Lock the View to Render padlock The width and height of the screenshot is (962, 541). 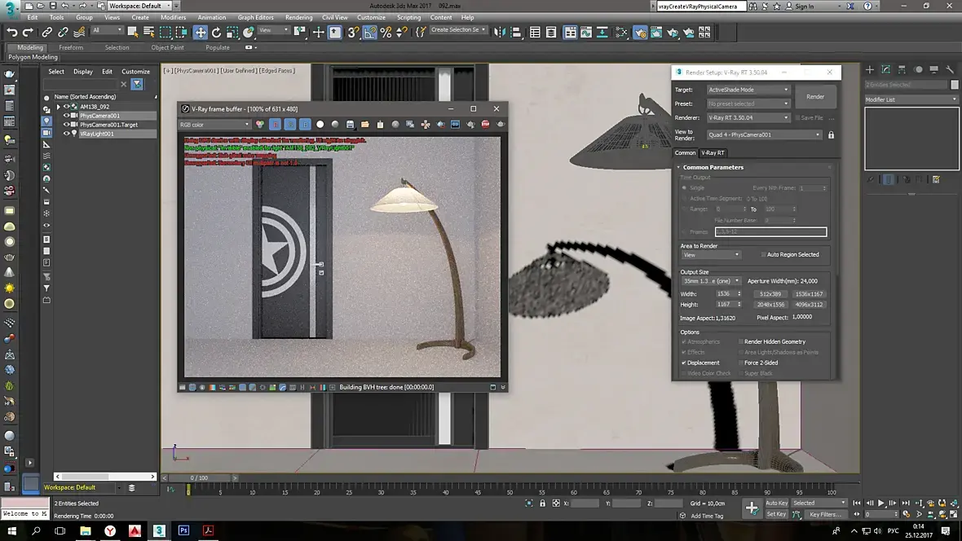click(831, 135)
